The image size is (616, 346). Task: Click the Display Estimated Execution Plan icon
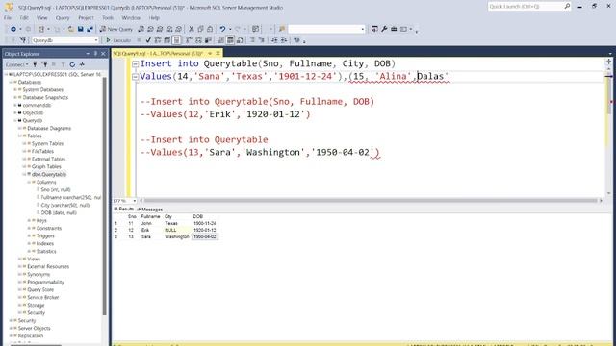coord(158,40)
